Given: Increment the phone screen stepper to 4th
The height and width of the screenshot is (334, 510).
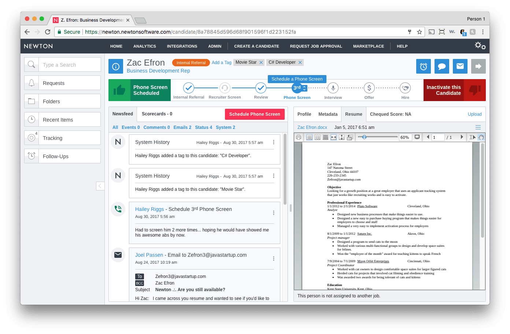Looking at the screenshot, I should tap(304, 86).
